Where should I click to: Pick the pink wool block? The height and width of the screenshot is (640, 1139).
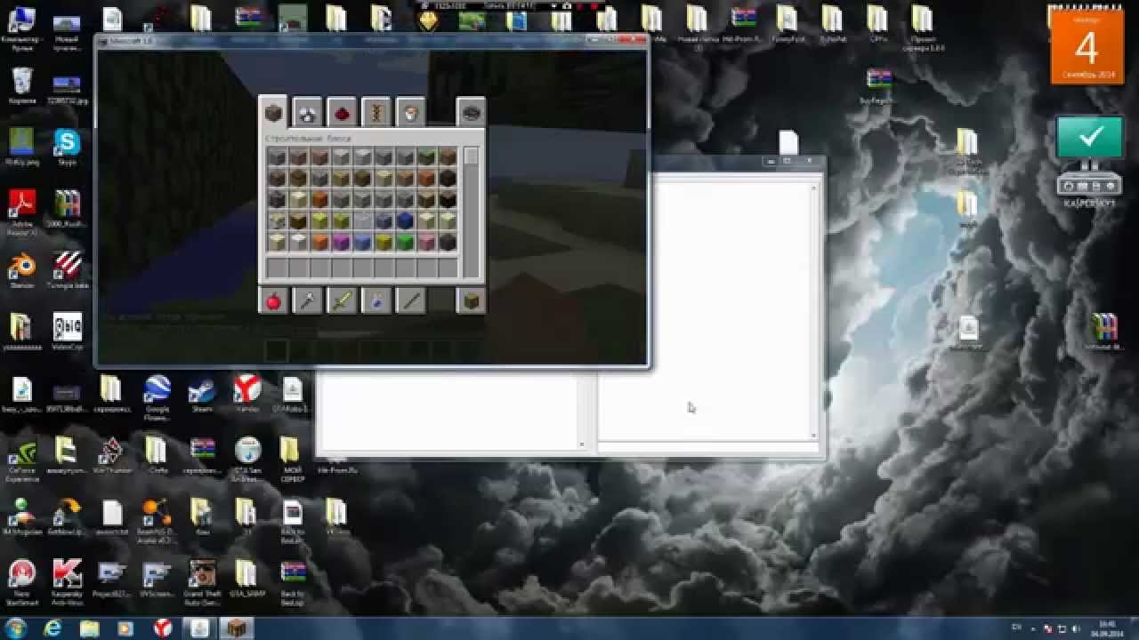(x=426, y=242)
